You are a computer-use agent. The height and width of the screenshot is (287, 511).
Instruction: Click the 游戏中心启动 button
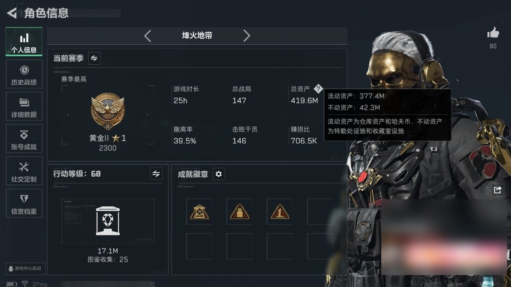pyautogui.click(x=25, y=268)
